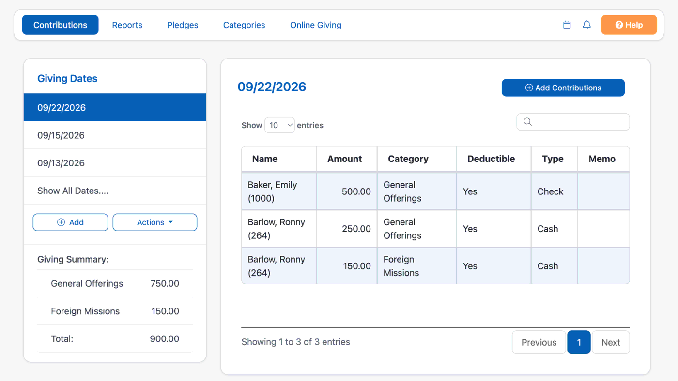Focus the table search field
Viewport: 678px width, 381px height.
coord(573,122)
